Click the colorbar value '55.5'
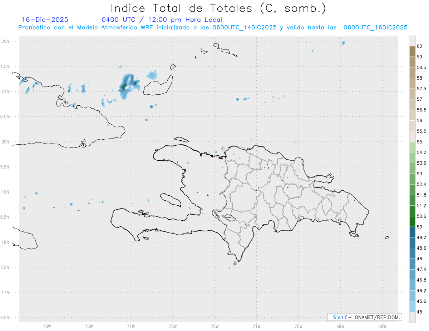Screen dimensions: 429x331 [x=421, y=131]
